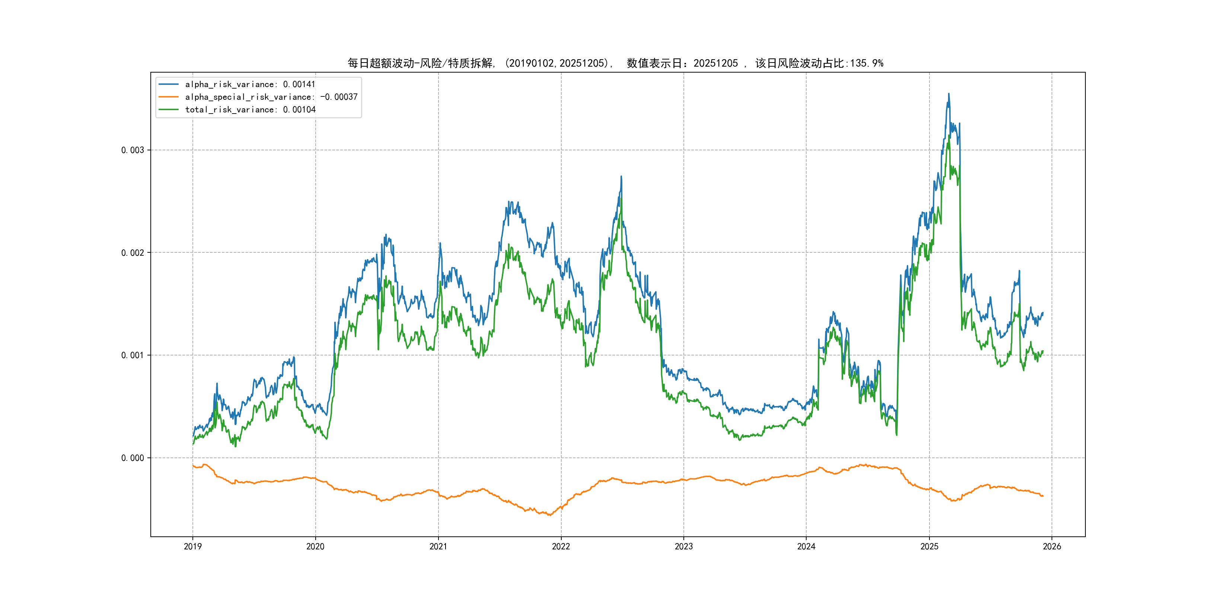Viewport: 1206px width, 603px height.
Task: Select the alpha_risk_variance: 0.00141 legend label
Action: pyautogui.click(x=250, y=84)
